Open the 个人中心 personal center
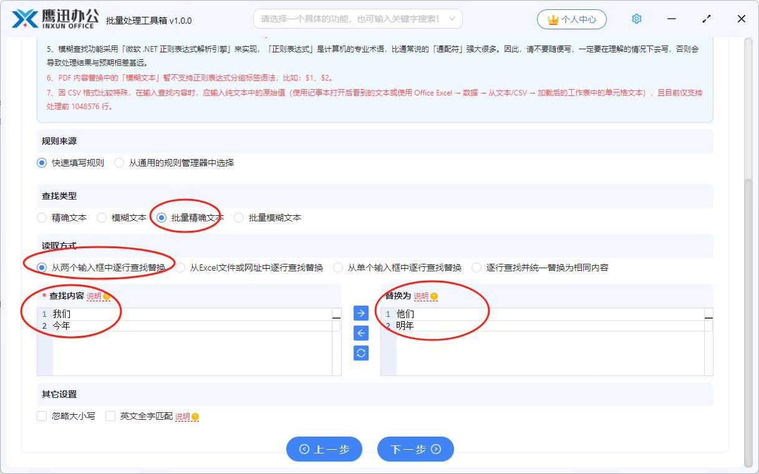 (x=572, y=19)
